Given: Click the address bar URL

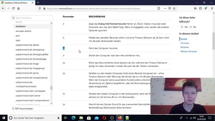Looking at the screenshot, I should [x=93, y=8].
